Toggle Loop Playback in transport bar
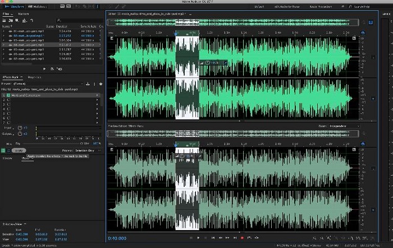 pyautogui.click(x=249, y=238)
